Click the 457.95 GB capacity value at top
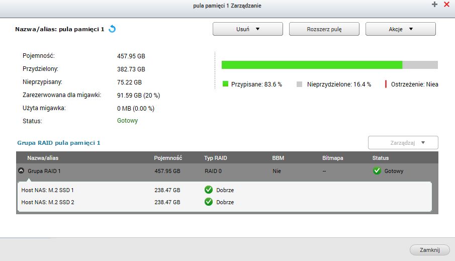 tap(131, 56)
